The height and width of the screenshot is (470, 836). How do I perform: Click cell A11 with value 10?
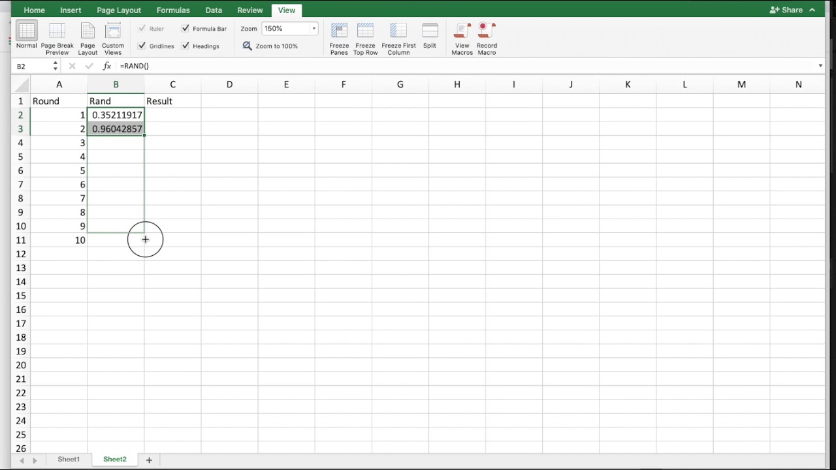pos(59,240)
